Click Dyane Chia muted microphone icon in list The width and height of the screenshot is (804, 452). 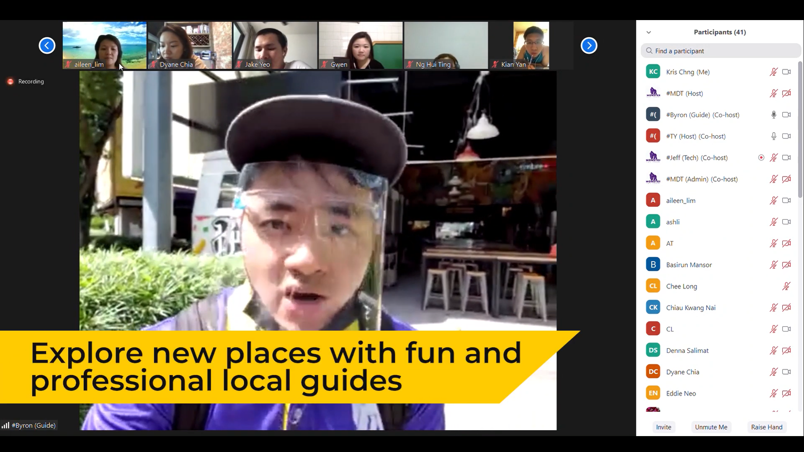coord(773,372)
